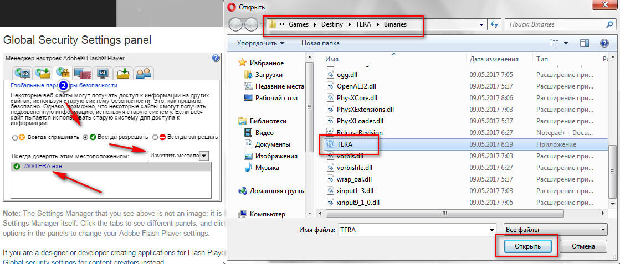
Task: Click the dialog help question mark icon
Action: (x=604, y=43)
